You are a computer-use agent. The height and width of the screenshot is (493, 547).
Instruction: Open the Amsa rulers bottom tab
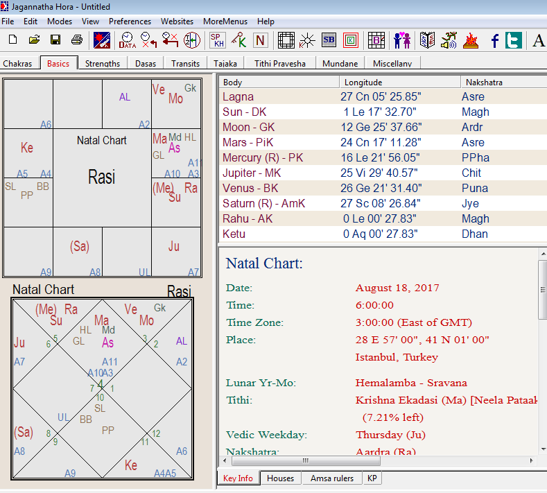(x=331, y=478)
